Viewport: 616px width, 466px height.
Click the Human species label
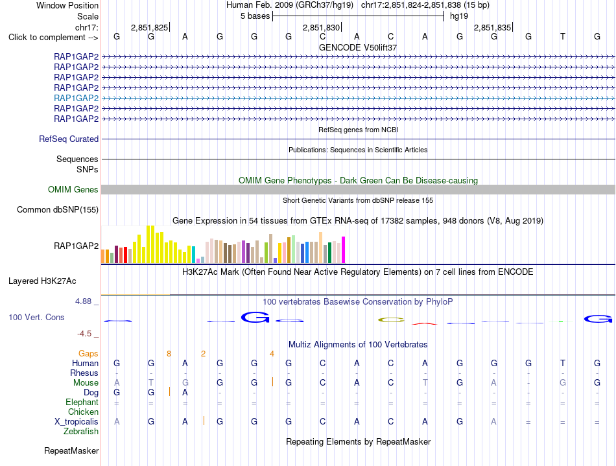[x=85, y=363]
